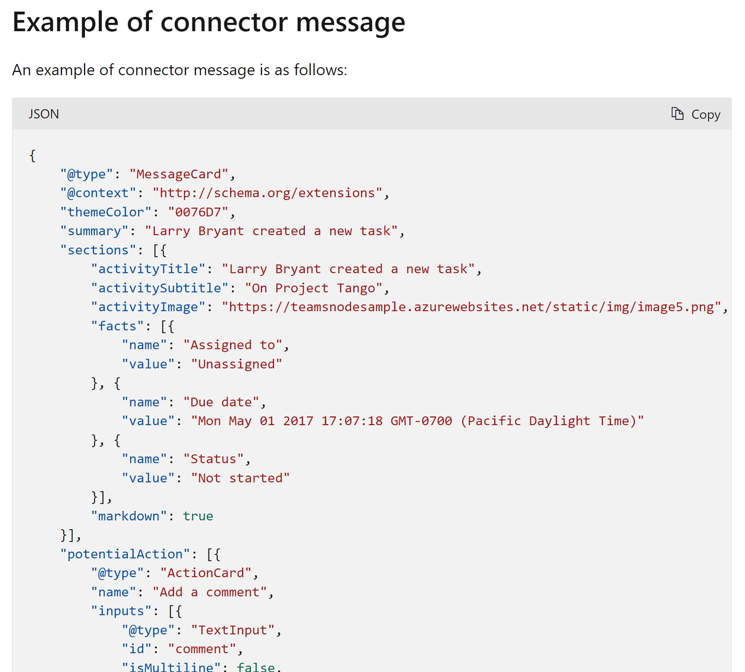
Task: Click the activityImage URL in the code
Action: point(472,307)
